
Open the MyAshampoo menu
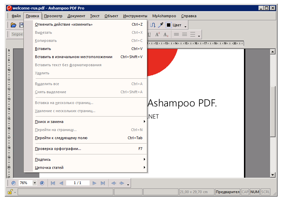[x=164, y=16]
